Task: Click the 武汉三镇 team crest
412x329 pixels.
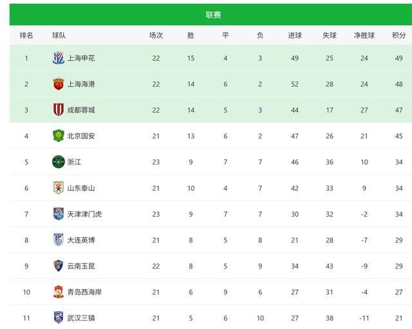Action: (59, 317)
